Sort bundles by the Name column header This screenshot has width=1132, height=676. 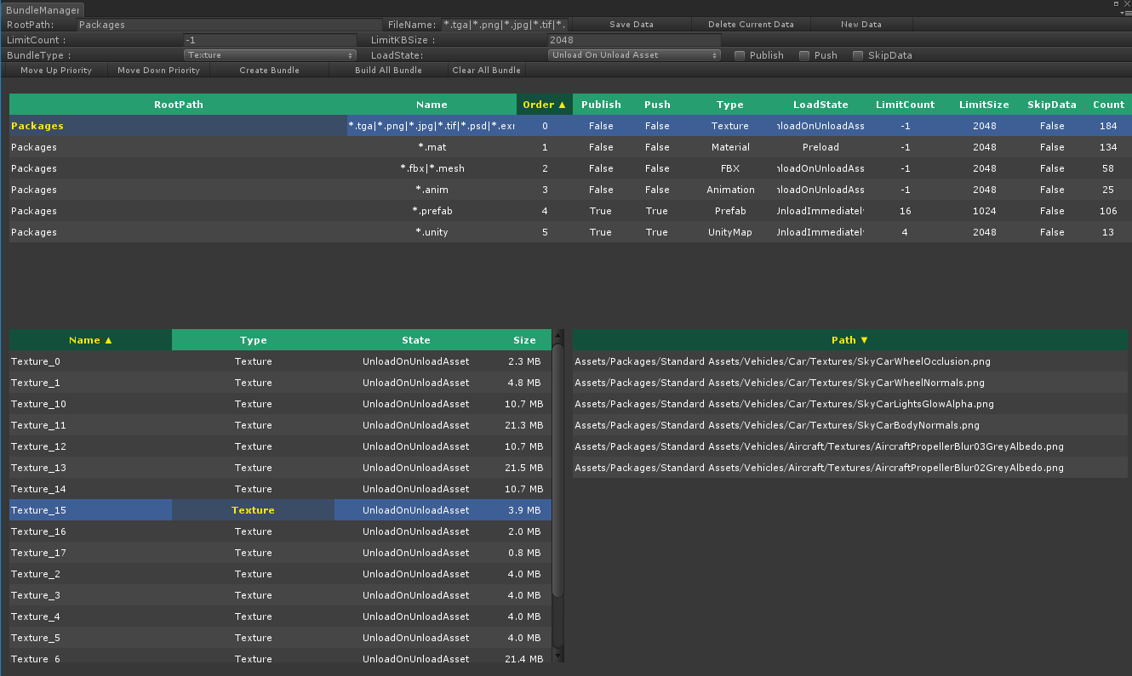90,340
